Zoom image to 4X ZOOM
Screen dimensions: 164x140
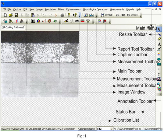[x=132, y=15]
